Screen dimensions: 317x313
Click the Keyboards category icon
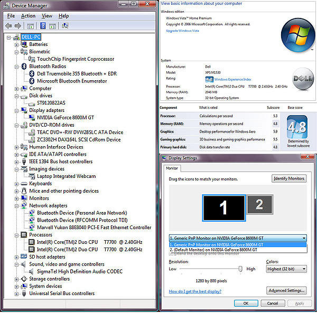(x=24, y=184)
